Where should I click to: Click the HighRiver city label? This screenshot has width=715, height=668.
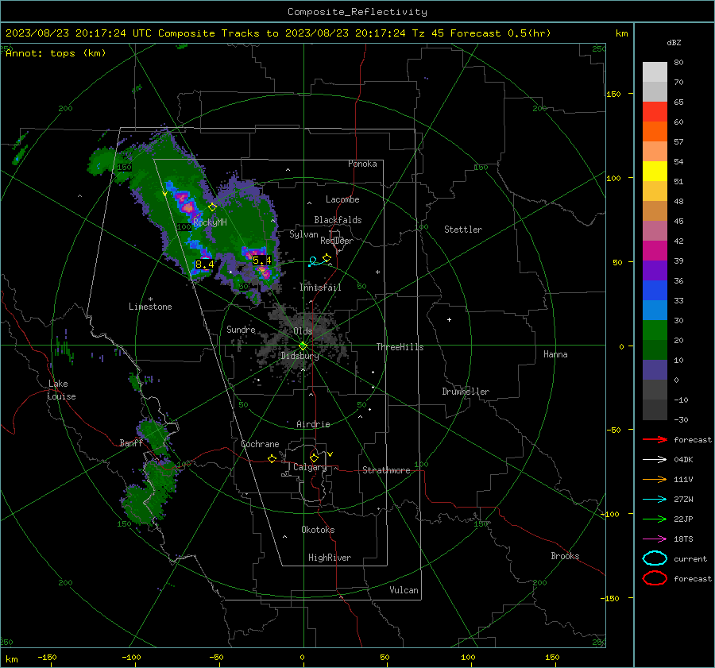(330, 558)
